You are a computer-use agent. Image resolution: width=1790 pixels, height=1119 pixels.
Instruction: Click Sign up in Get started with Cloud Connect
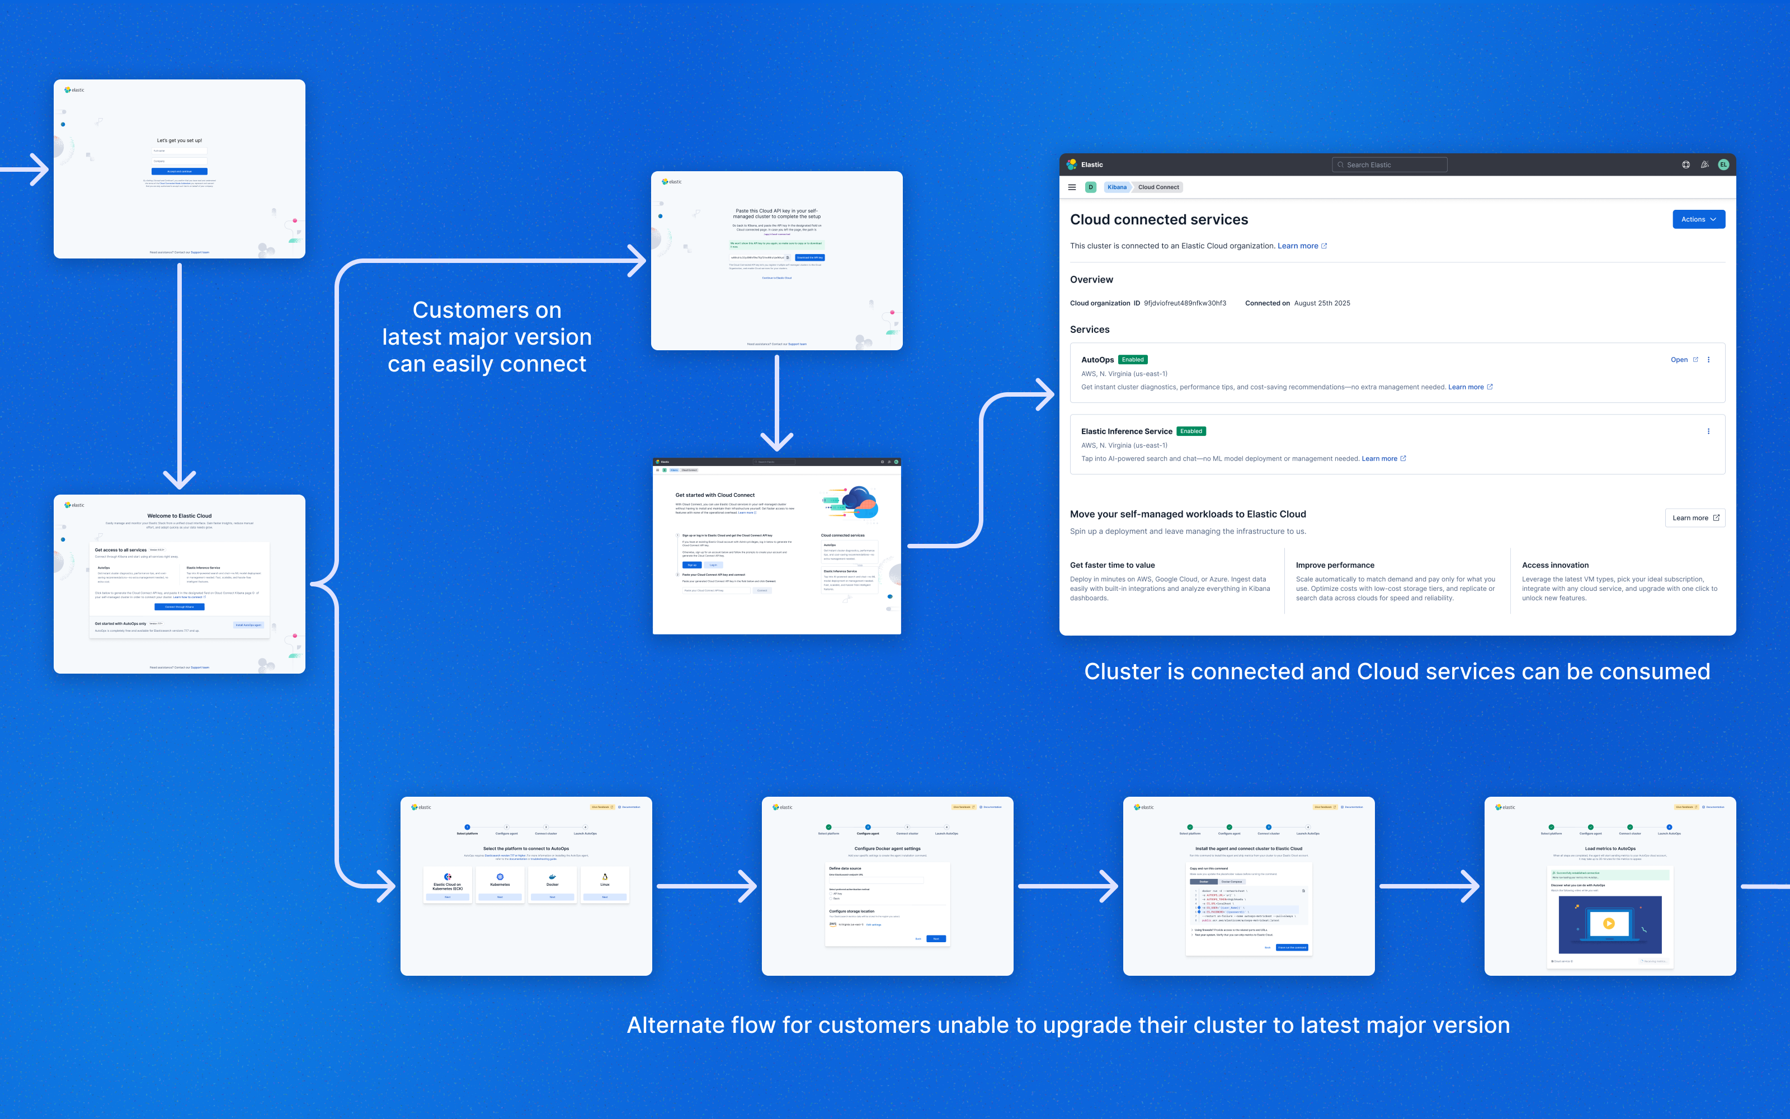(x=693, y=565)
